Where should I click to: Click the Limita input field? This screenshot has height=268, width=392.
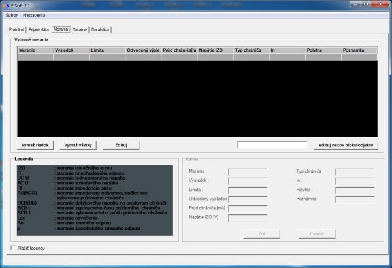point(248,190)
